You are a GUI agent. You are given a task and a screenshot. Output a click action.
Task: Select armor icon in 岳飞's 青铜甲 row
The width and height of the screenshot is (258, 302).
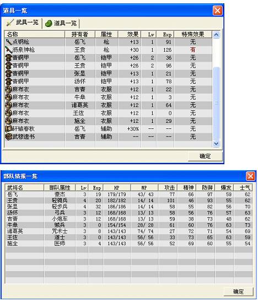[x=9, y=58]
